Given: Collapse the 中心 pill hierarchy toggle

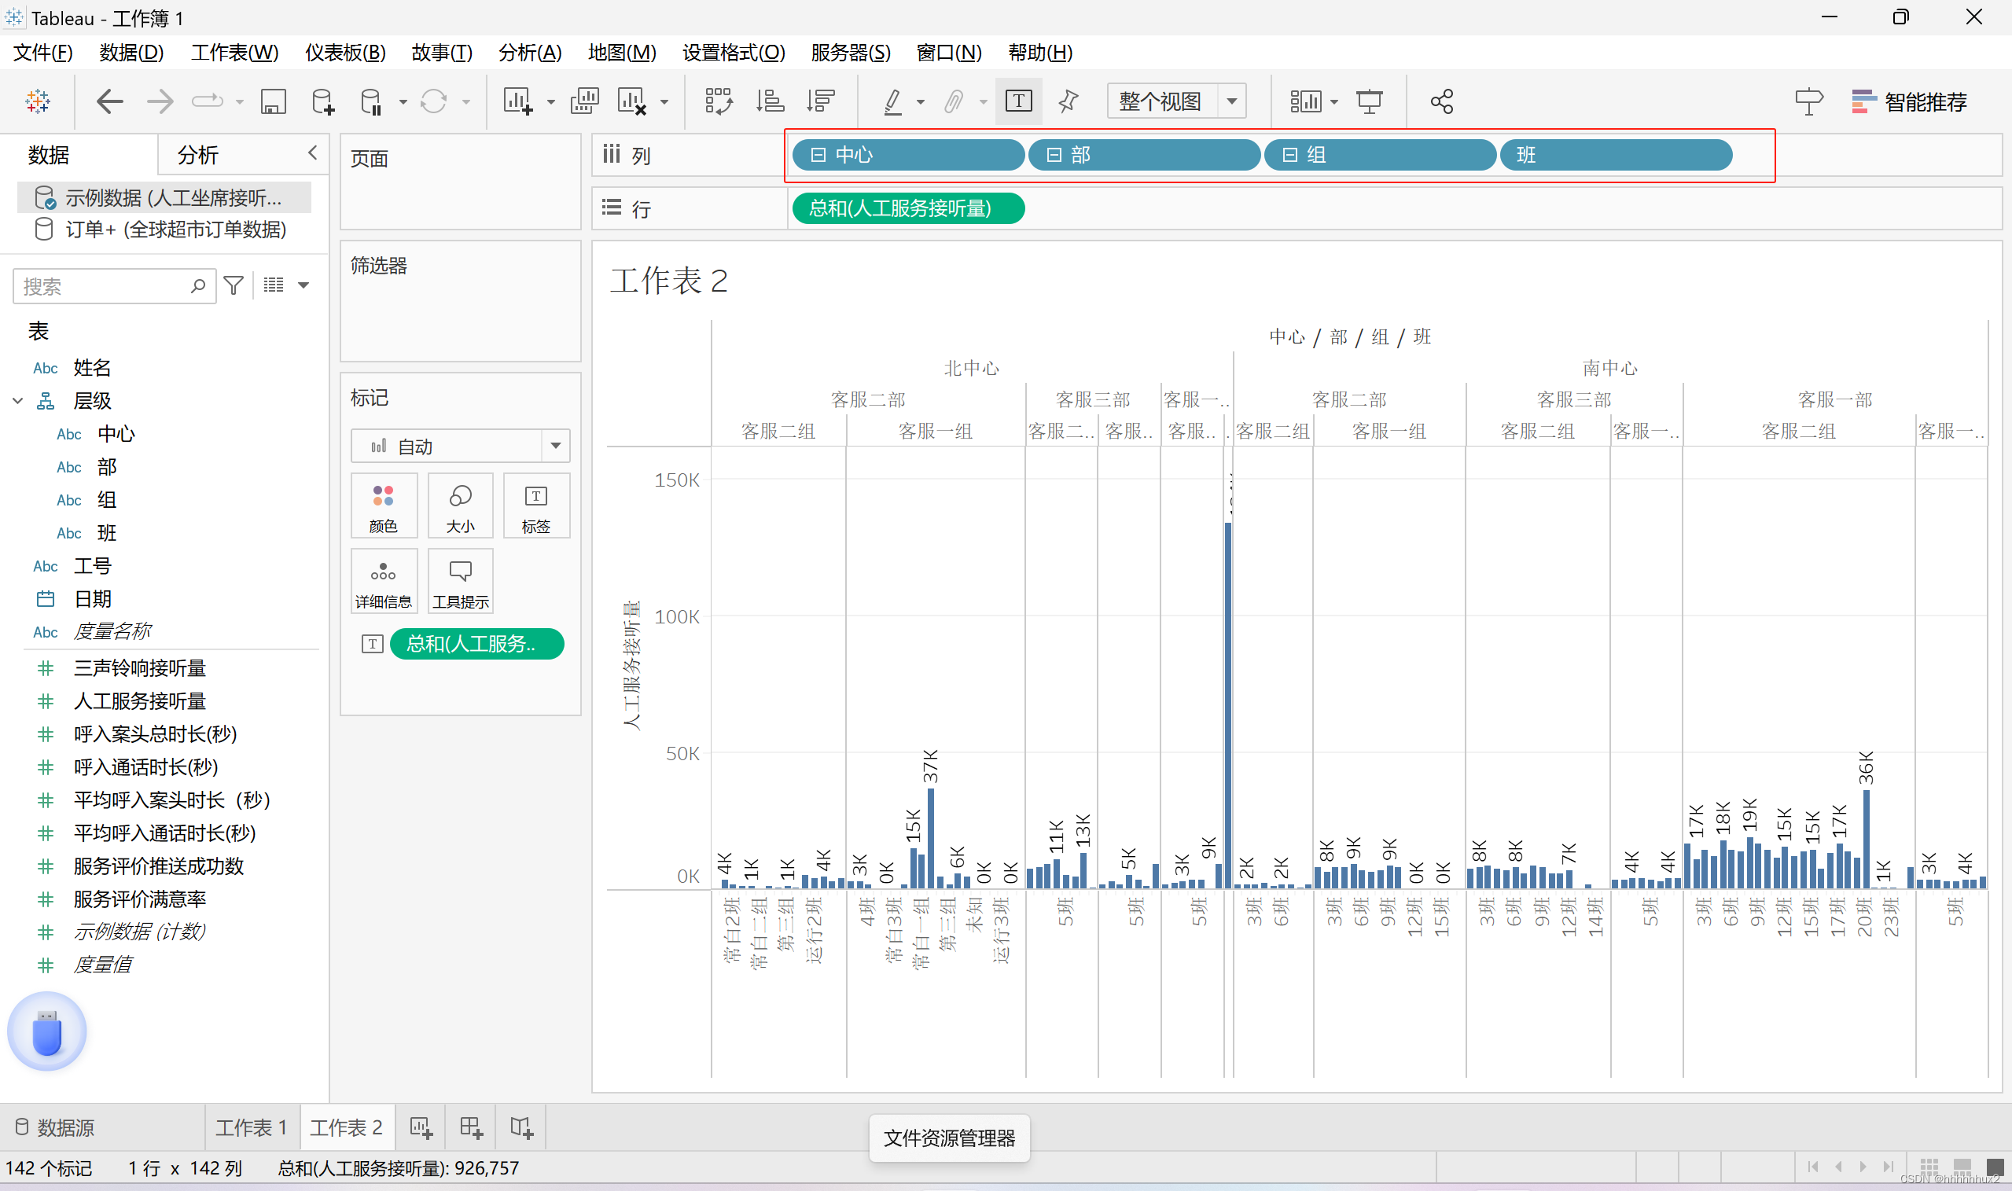Looking at the screenshot, I should point(818,155).
